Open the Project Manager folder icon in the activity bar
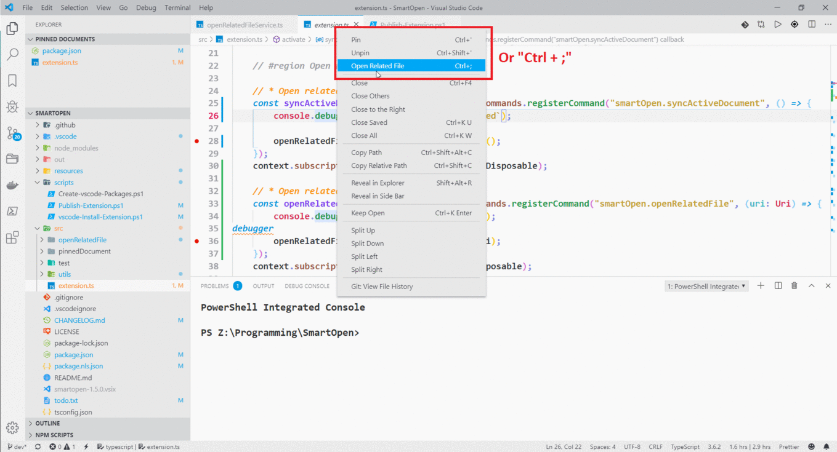This screenshot has height=452, width=837. [x=12, y=159]
